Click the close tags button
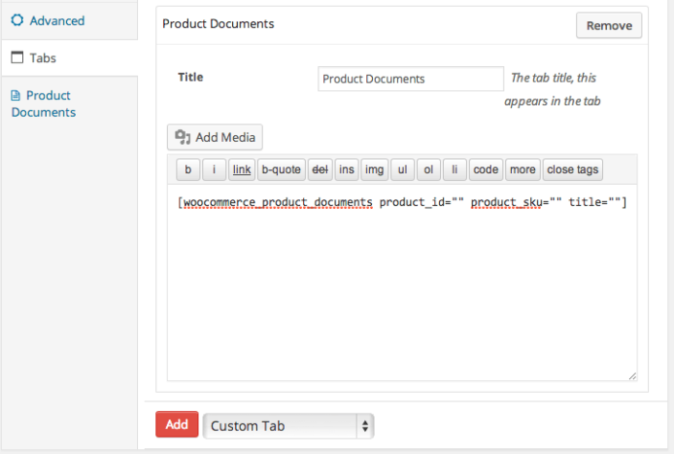The width and height of the screenshot is (674, 454). [x=572, y=170]
